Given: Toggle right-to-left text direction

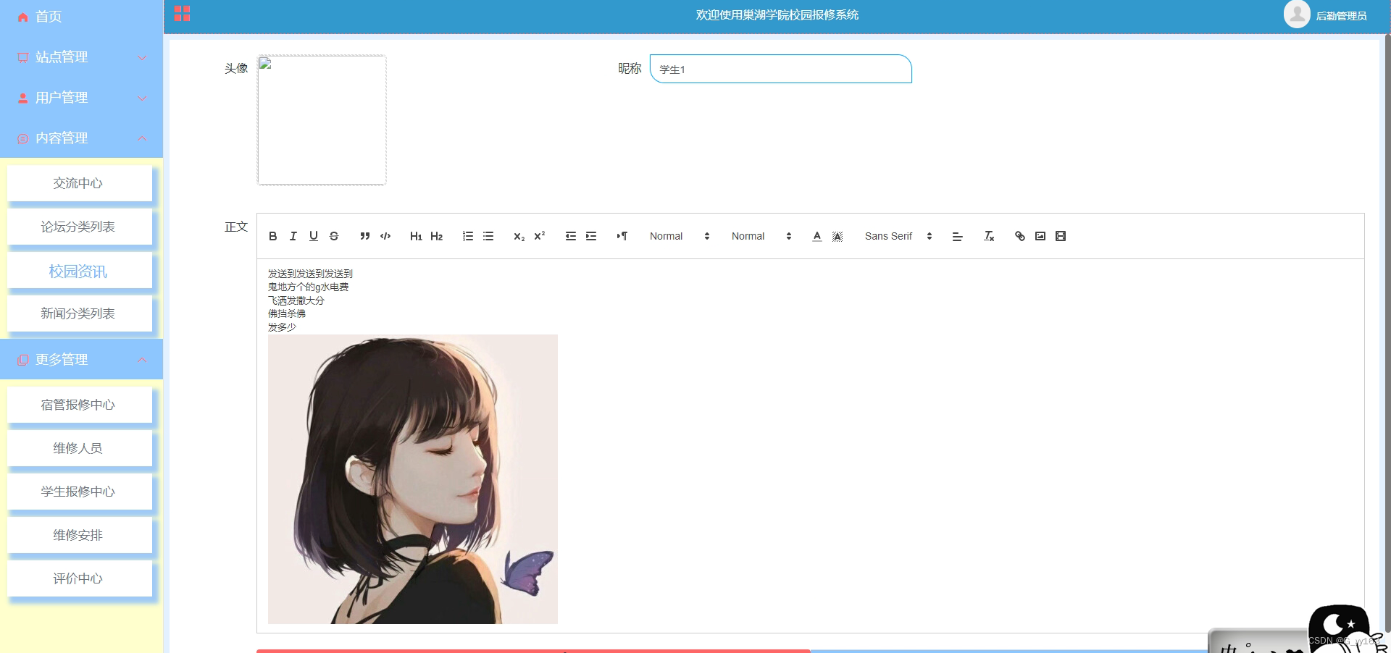Looking at the screenshot, I should [x=622, y=236].
